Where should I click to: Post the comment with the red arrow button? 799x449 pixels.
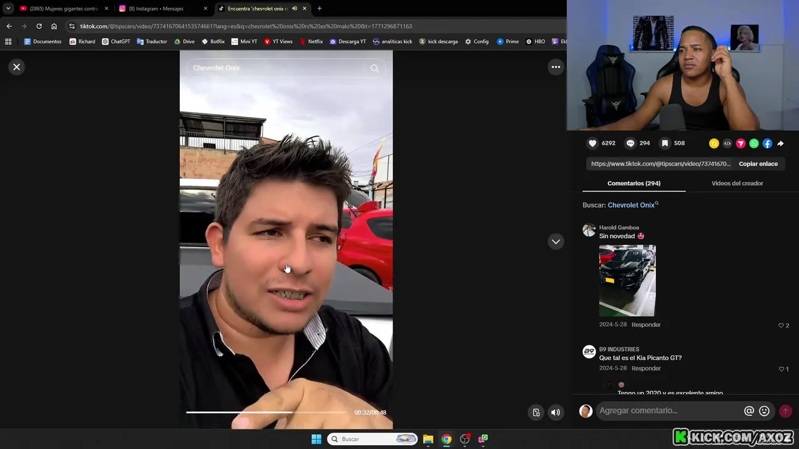tap(785, 411)
